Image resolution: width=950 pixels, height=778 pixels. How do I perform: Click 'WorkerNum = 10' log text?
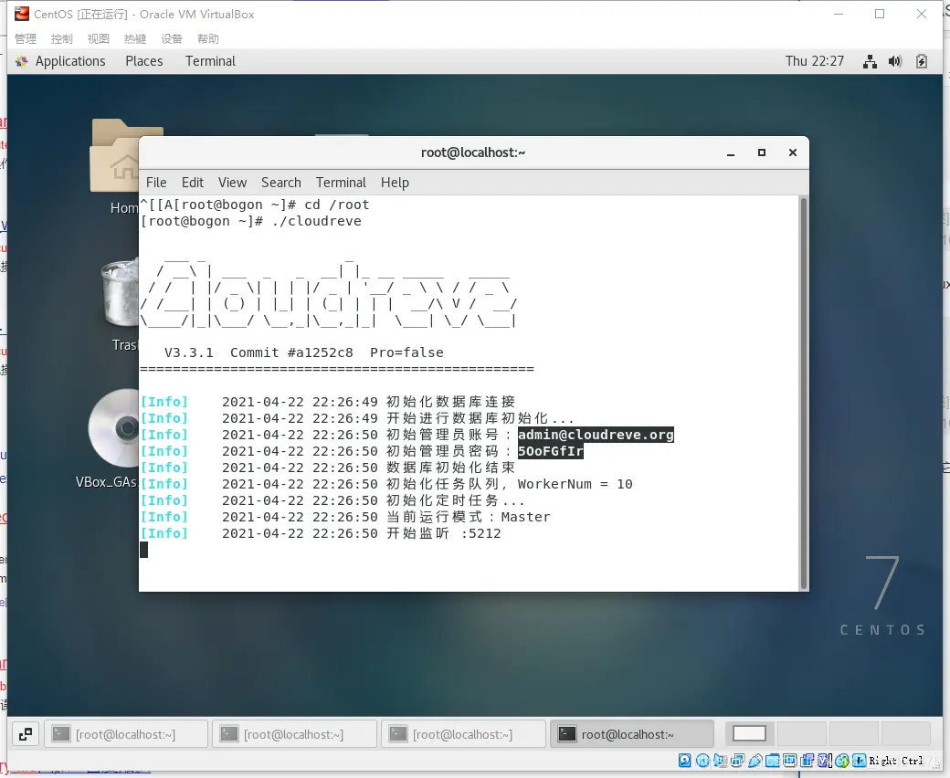click(x=575, y=484)
